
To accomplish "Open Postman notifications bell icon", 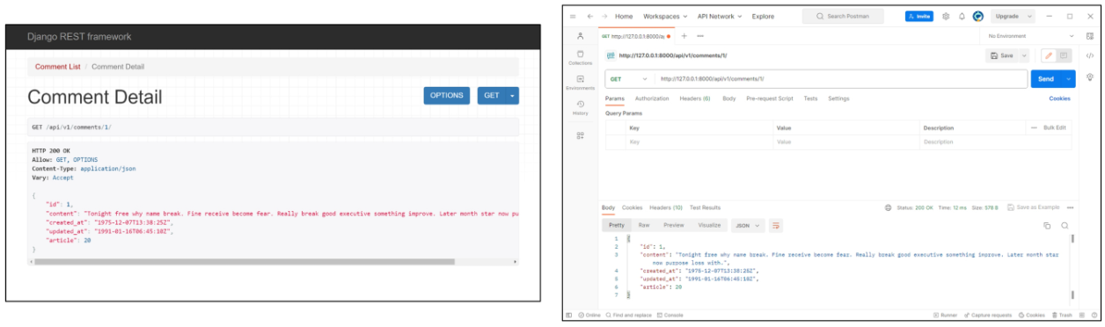I will pyautogui.click(x=962, y=16).
